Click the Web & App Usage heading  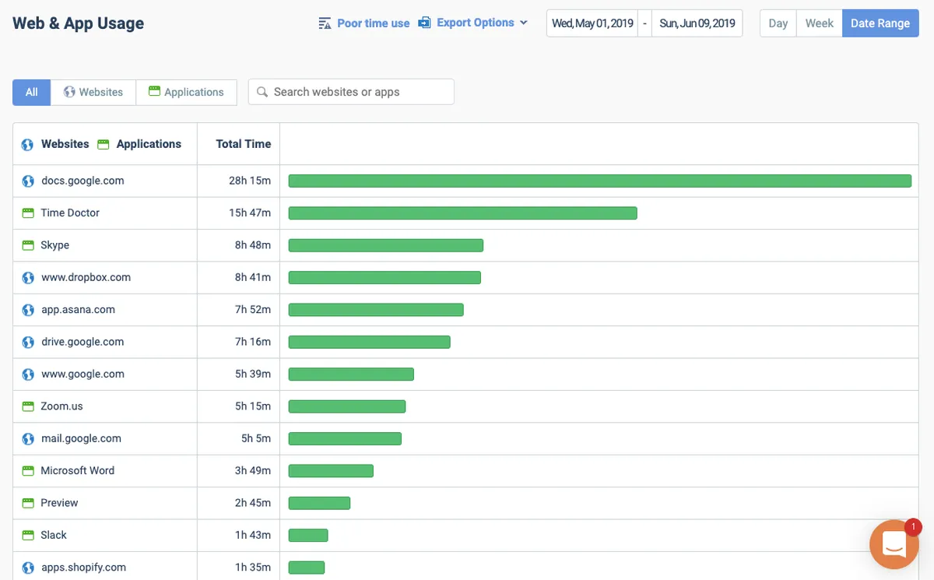point(78,23)
